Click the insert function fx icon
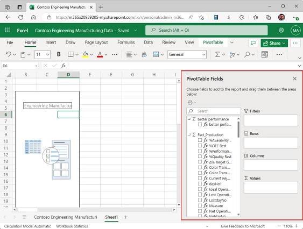 64,66
